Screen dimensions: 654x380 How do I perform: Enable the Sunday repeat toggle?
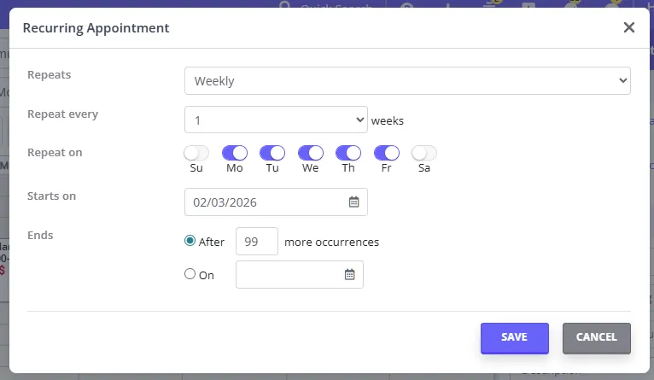pos(196,153)
